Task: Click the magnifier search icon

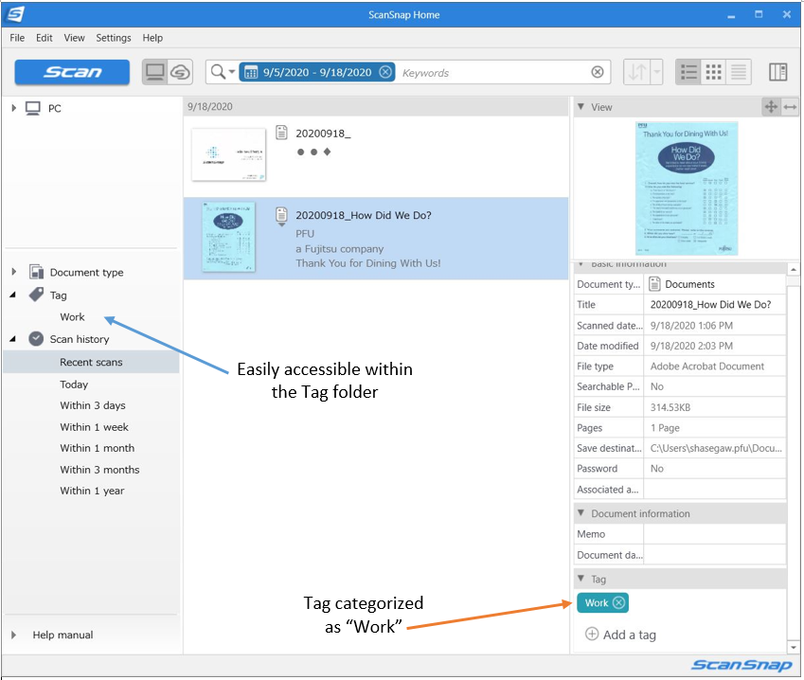Action: 218,72
